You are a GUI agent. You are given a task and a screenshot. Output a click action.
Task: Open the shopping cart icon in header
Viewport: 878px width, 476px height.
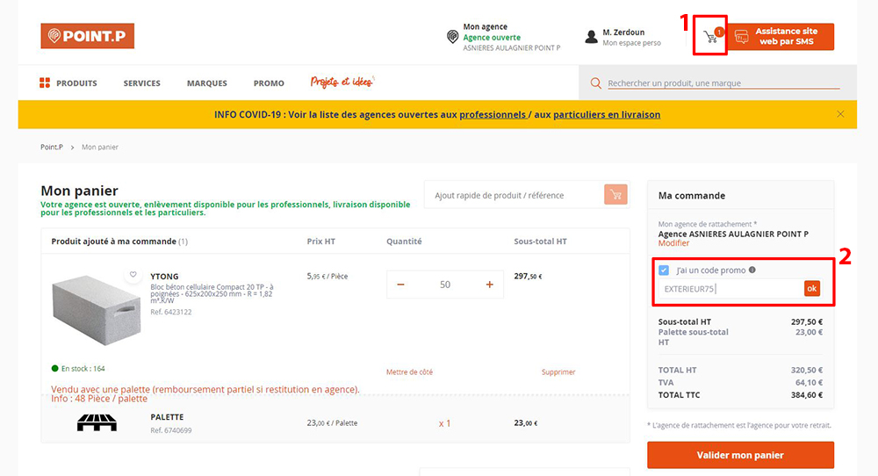click(710, 38)
